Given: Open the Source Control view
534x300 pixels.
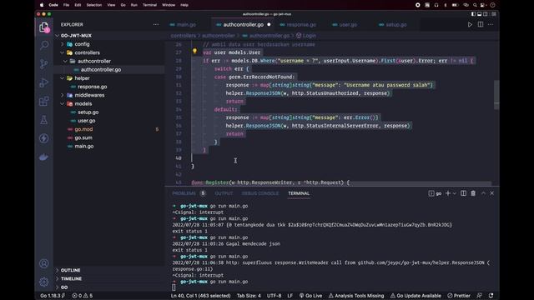Looking at the screenshot, I should (x=44, y=63).
